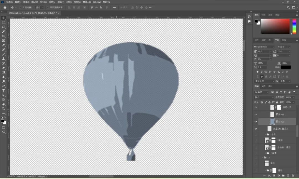Open the 滤镜(T) menu
The image size is (299, 179).
(x=61, y=2)
